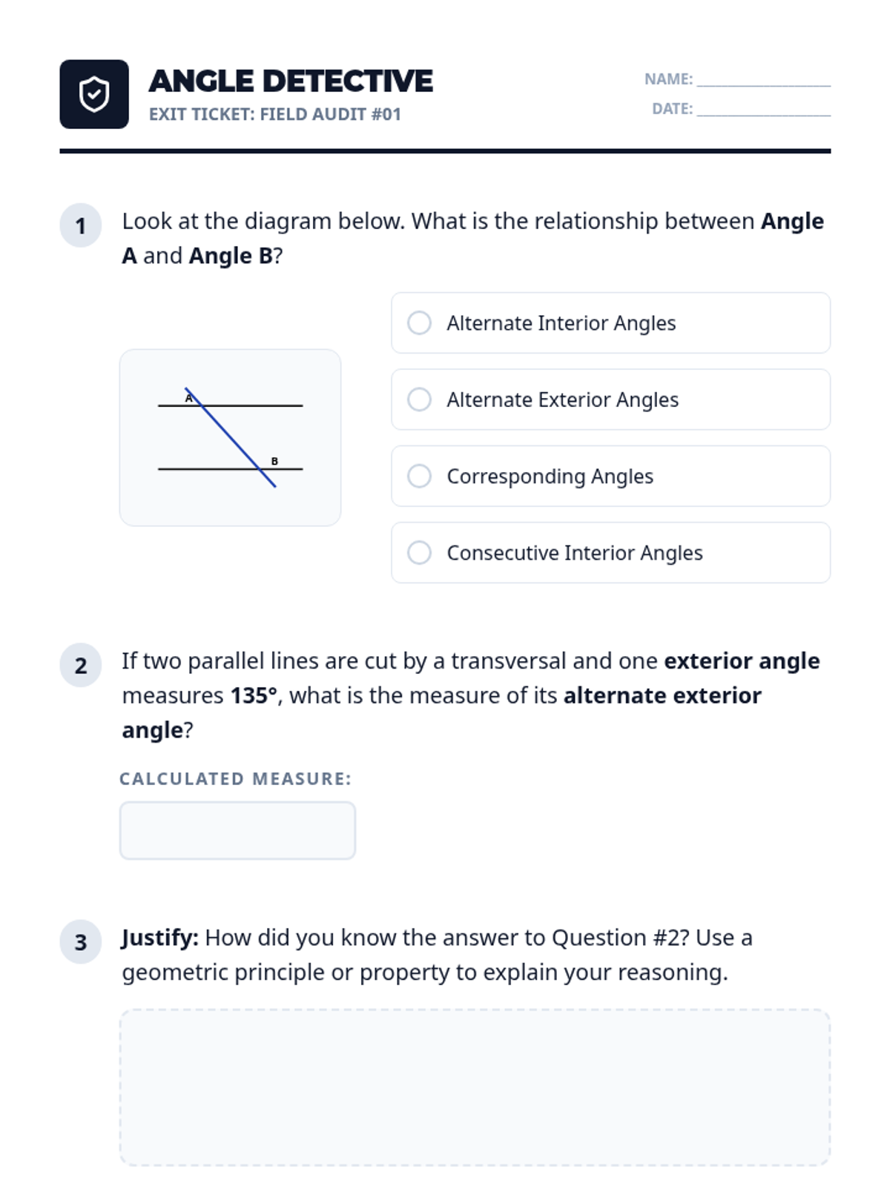
Task: Click the question 2 number badge
Action: 80,665
